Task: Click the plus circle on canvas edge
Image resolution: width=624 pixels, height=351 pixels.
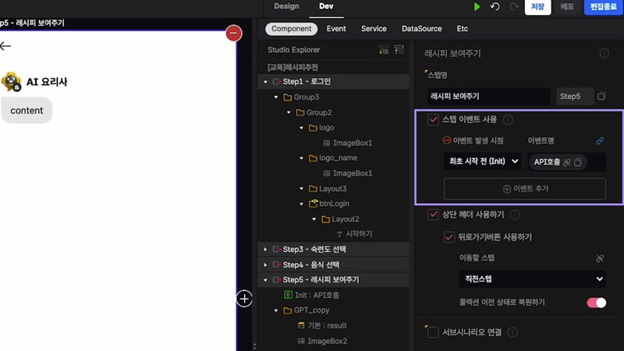Action: coord(244,299)
